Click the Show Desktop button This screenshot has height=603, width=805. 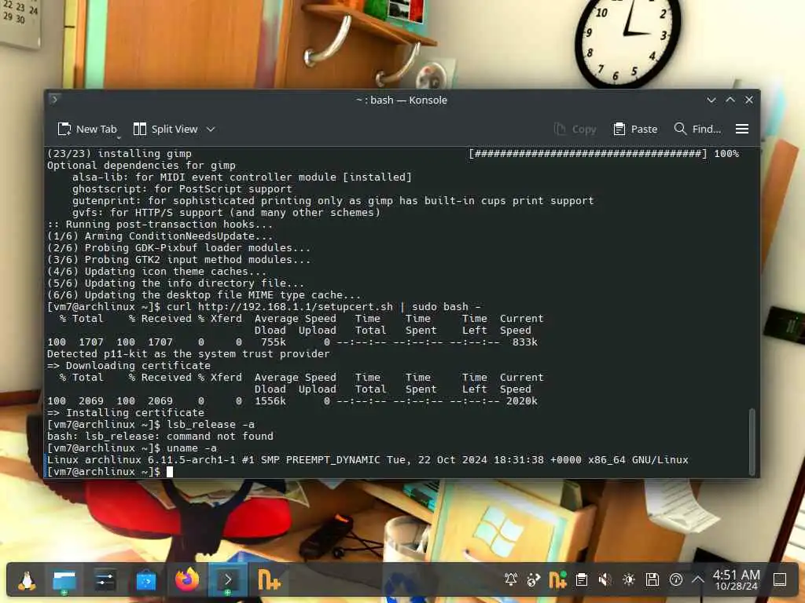[780, 580]
